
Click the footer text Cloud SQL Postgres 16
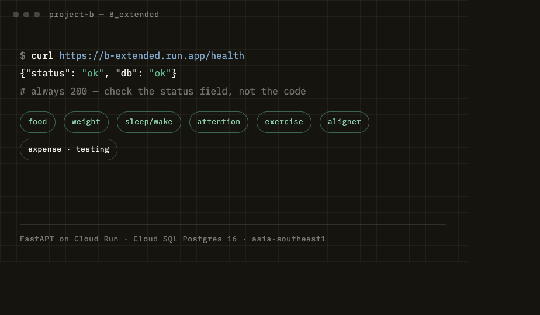tap(185, 239)
